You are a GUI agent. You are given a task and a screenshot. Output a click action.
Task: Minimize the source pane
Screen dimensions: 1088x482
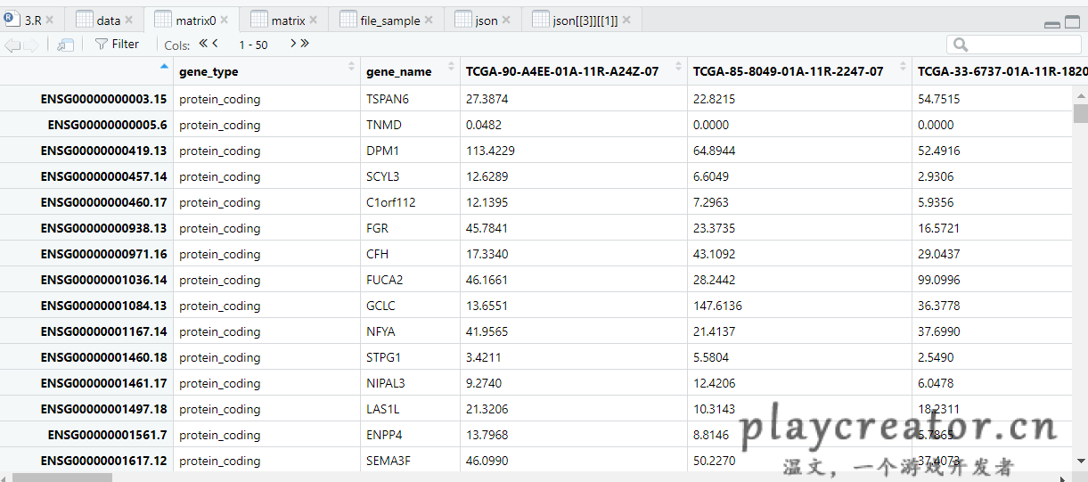click(x=1051, y=23)
